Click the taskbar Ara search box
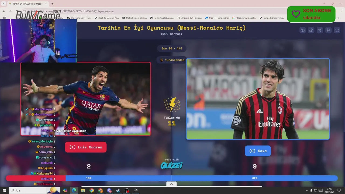345x194 pixels. click(35, 190)
